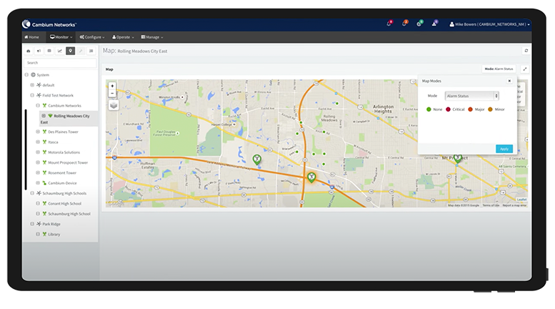Zoom in on the map
This screenshot has height=309, width=555.
(112, 86)
